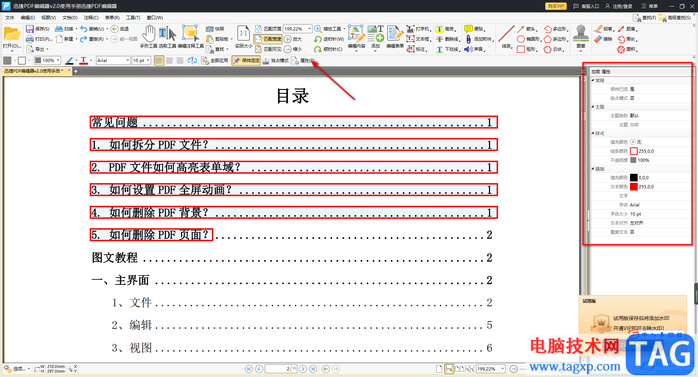Enable Fit Width view (匹配宽度)
The image size is (698, 377).
point(268,39)
